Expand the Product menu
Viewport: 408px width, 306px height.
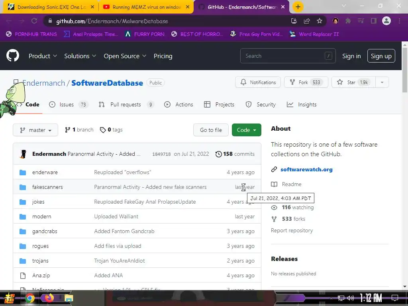[x=43, y=56]
